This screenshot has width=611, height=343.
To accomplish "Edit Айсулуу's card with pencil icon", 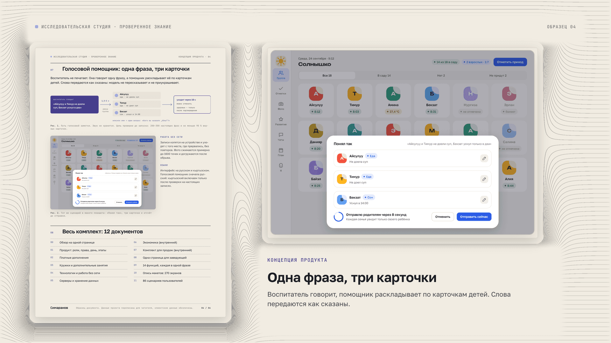I will click(484, 158).
